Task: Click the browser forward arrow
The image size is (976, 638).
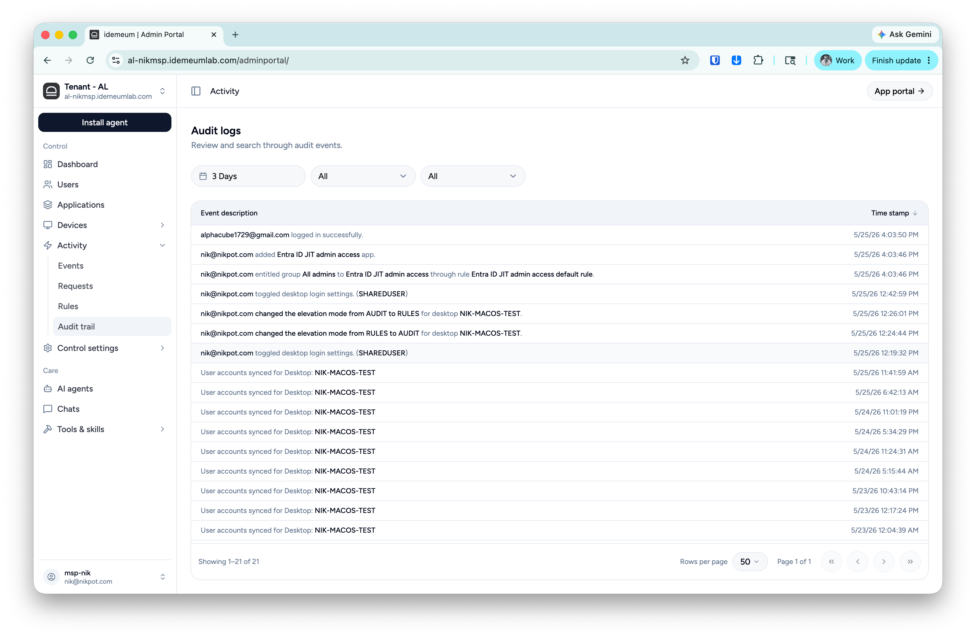Action: pyautogui.click(x=68, y=60)
